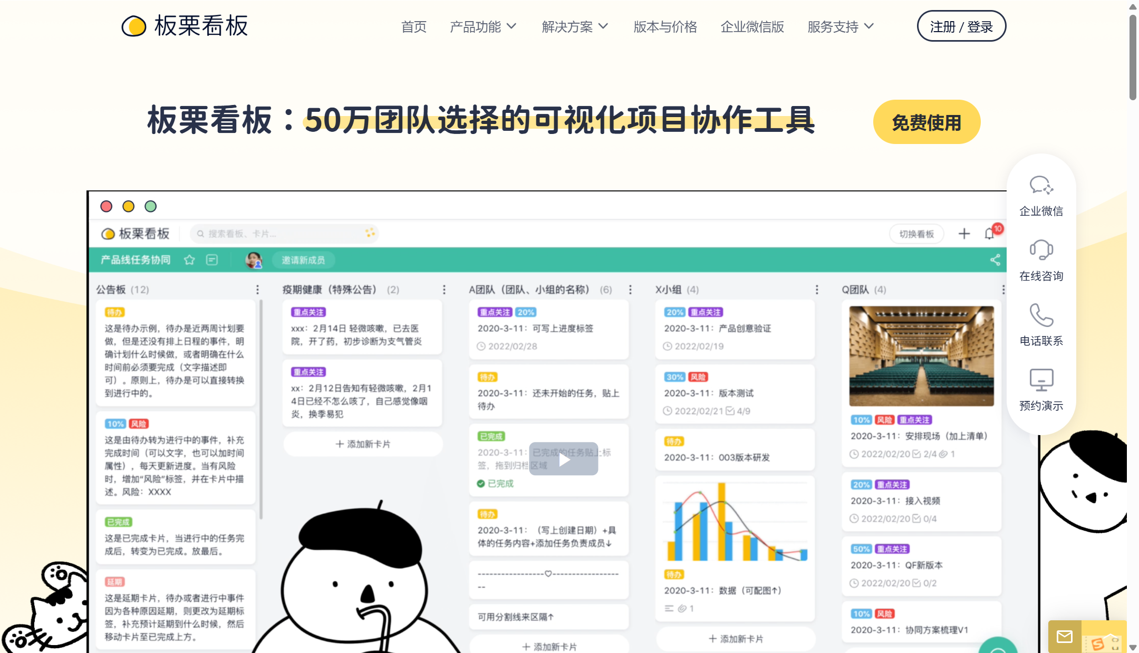
Task: Open the 解决方案 dropdown menu
Action: (x=574, y=26)
